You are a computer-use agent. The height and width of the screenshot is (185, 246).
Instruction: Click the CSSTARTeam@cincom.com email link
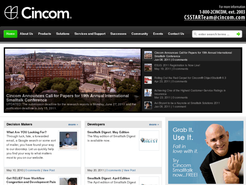coord(215,17)
